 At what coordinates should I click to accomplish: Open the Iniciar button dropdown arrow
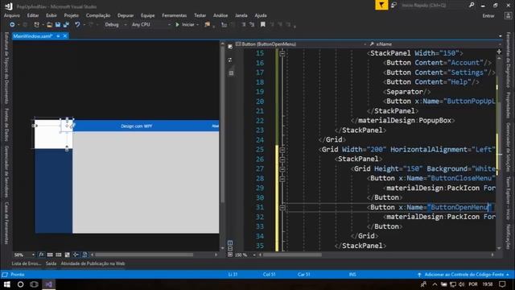click(197, 25)
